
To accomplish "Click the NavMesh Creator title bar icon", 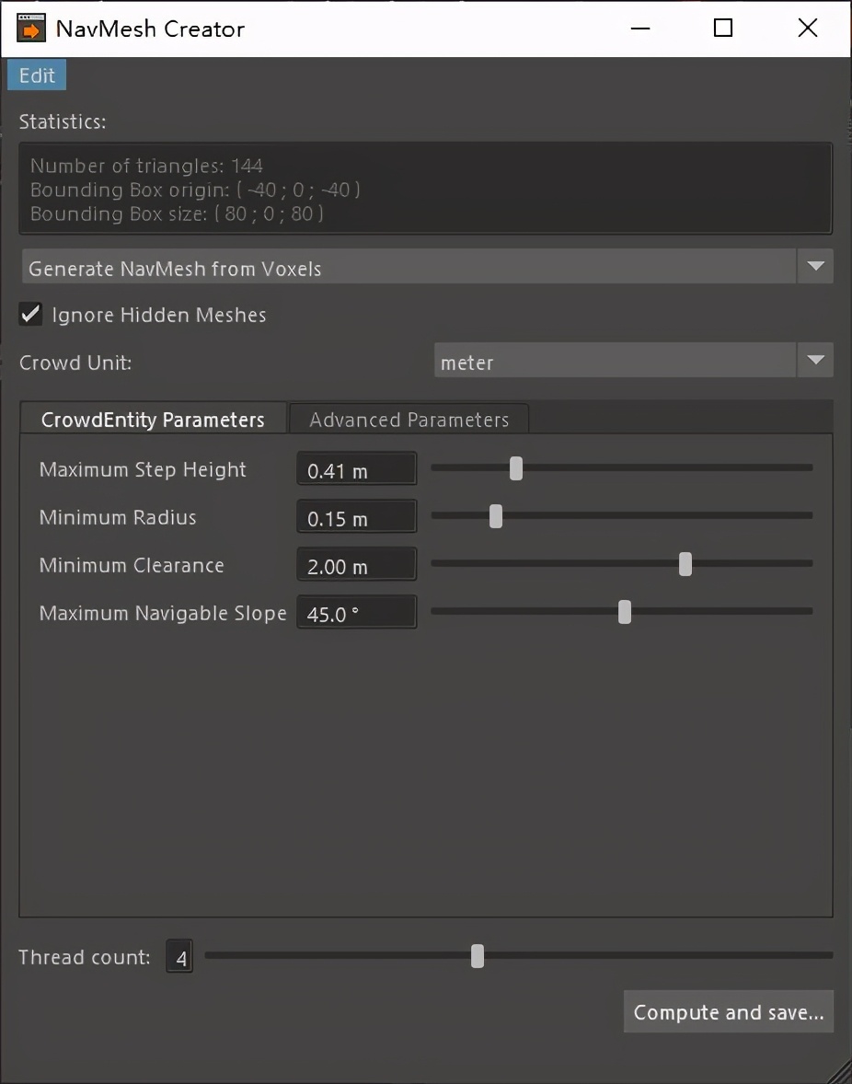I will (x=30, y=29).
